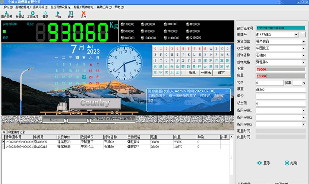Tap the letter A key on the keyboard

pos(211,49)
